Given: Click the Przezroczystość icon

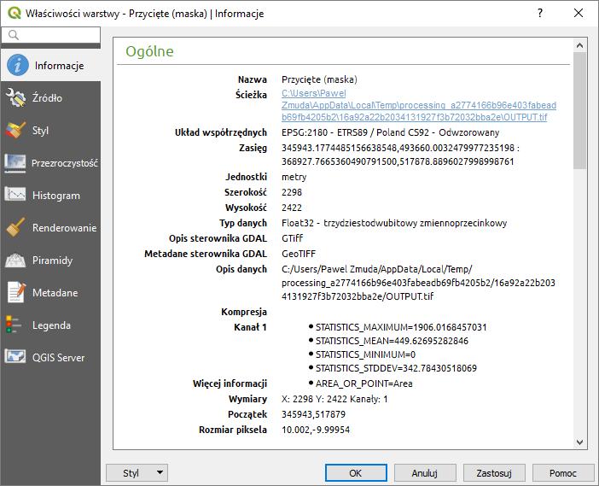Looking at the screenshot, I should [15, 163].
